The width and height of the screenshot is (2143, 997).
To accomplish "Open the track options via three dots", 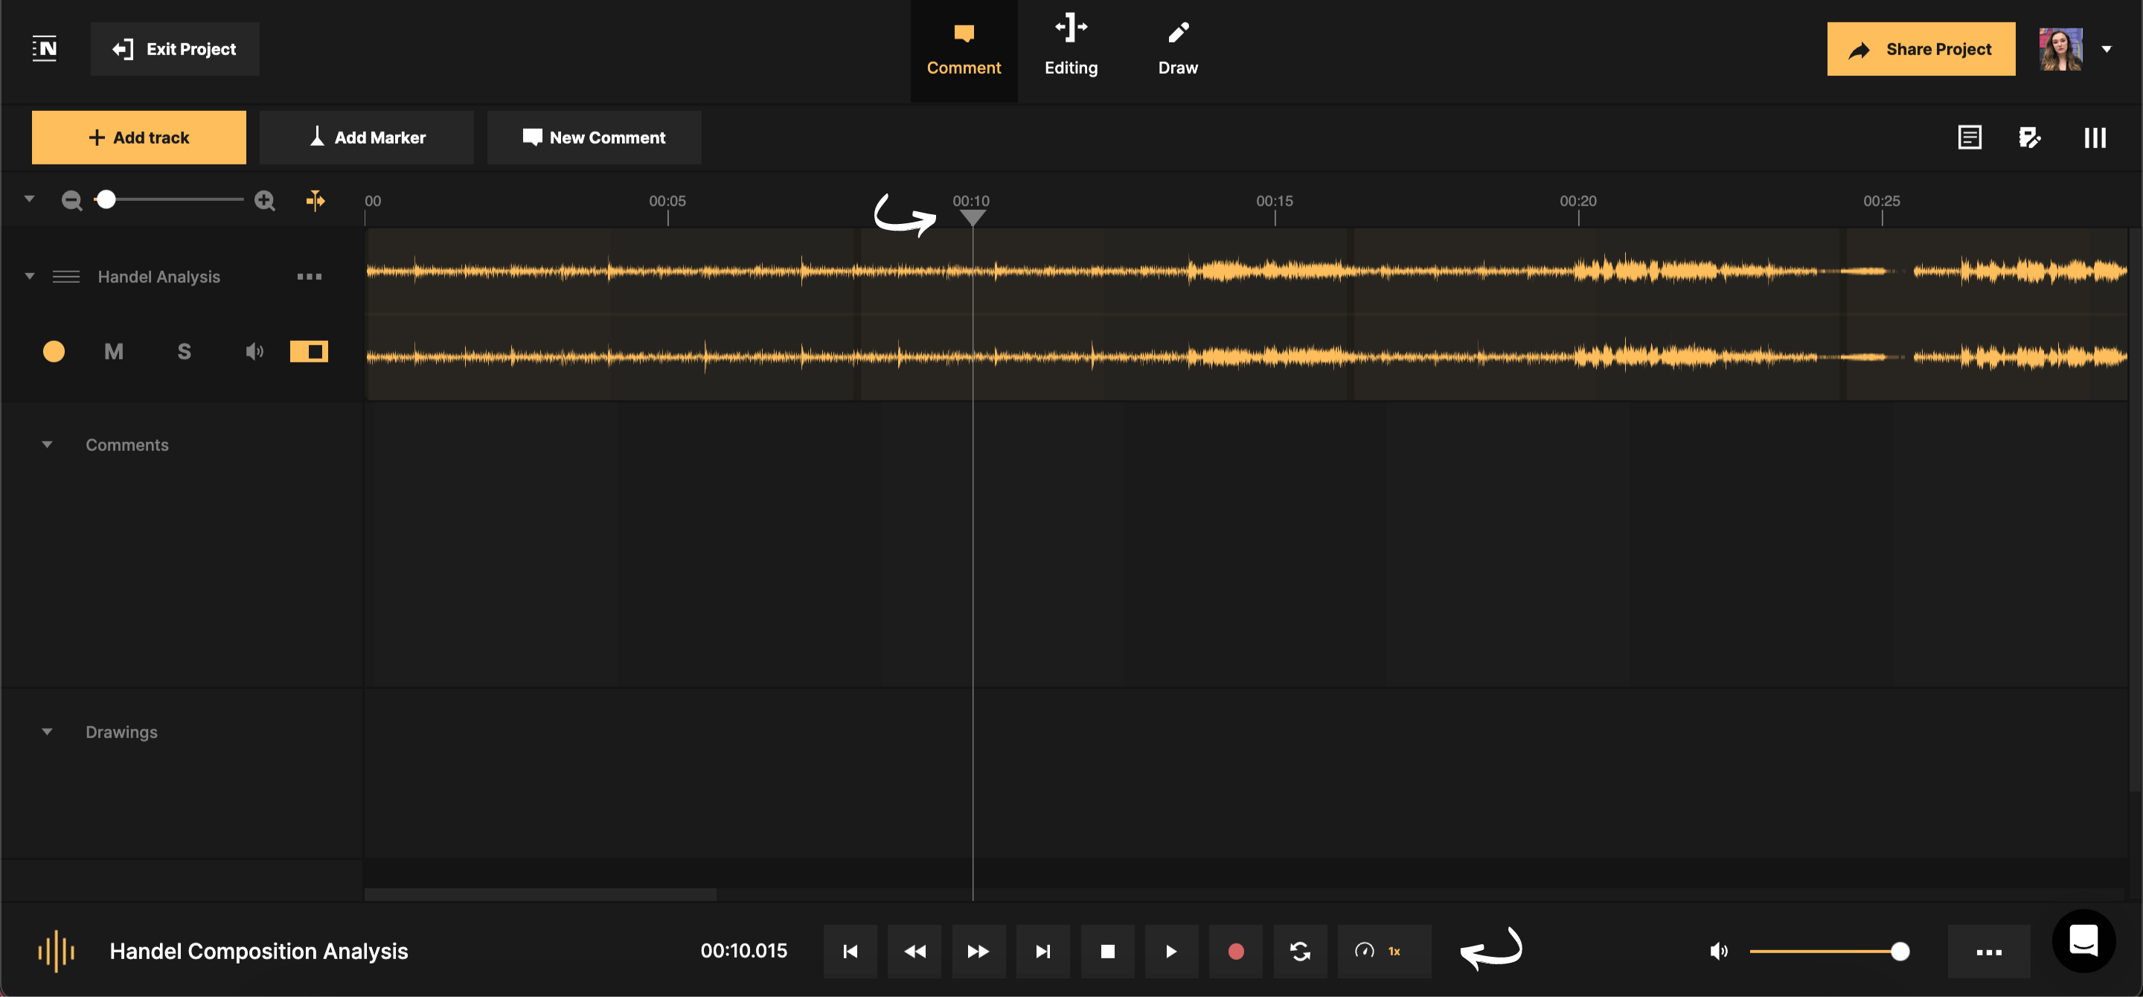I will pos(309,276).
